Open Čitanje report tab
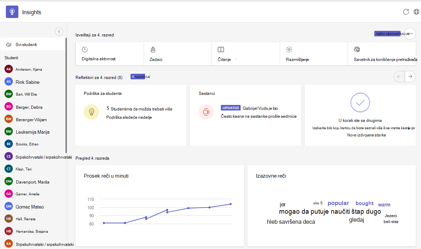This screenshot has height=249, width=421. (x=246, y=54)
